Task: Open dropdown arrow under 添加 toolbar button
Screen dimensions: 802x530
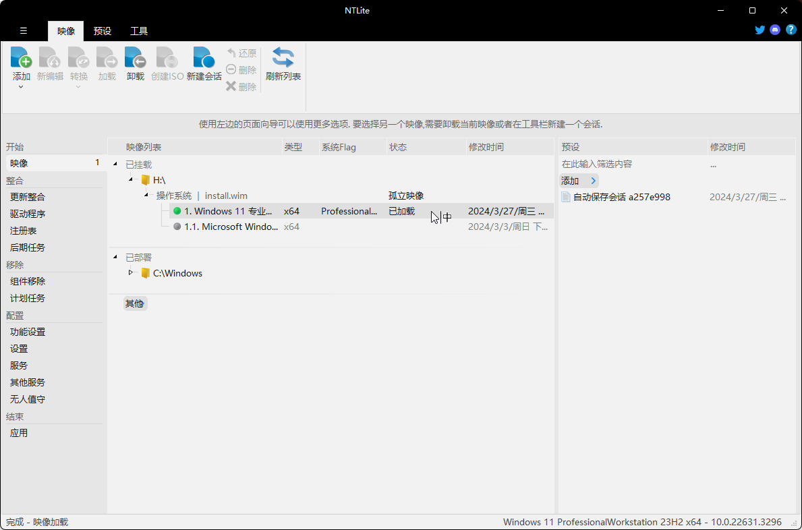Action: pyautogui.click(x=21, y=87)
